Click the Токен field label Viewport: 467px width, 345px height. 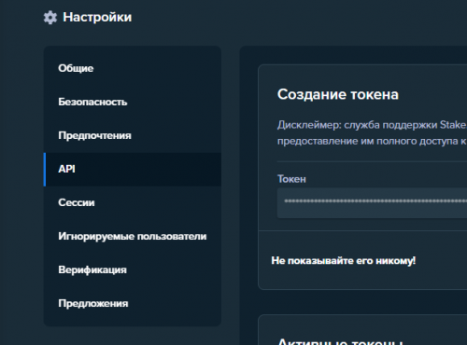click(x=291, y=179)
